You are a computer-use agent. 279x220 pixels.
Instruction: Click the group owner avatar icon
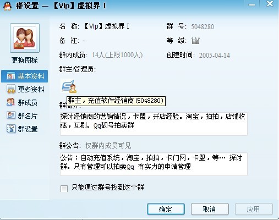click(69, 86)
